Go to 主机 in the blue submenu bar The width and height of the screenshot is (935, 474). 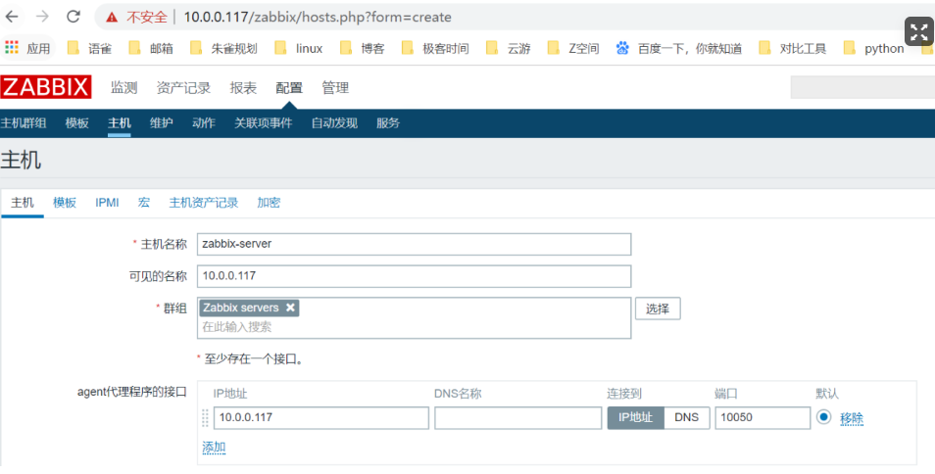120,123
